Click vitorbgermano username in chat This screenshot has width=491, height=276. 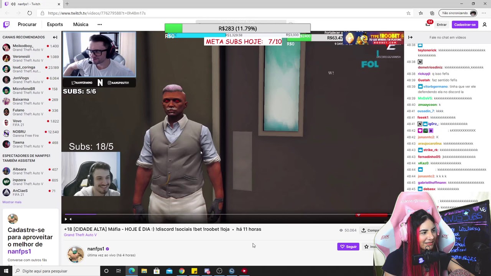click(x=435, y=87)
